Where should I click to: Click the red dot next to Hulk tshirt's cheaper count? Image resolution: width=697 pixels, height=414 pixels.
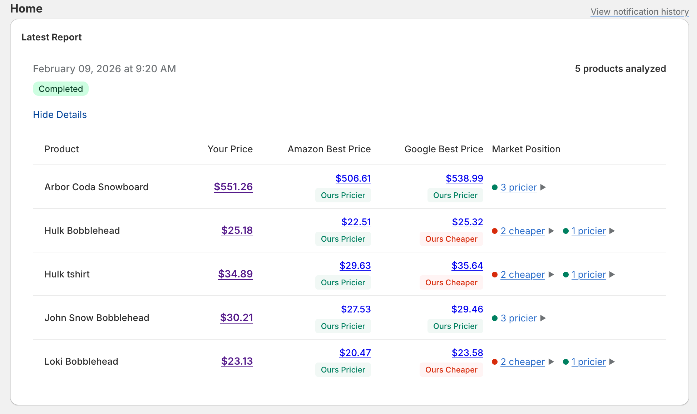pyautogui.click(x=495, y=275)
